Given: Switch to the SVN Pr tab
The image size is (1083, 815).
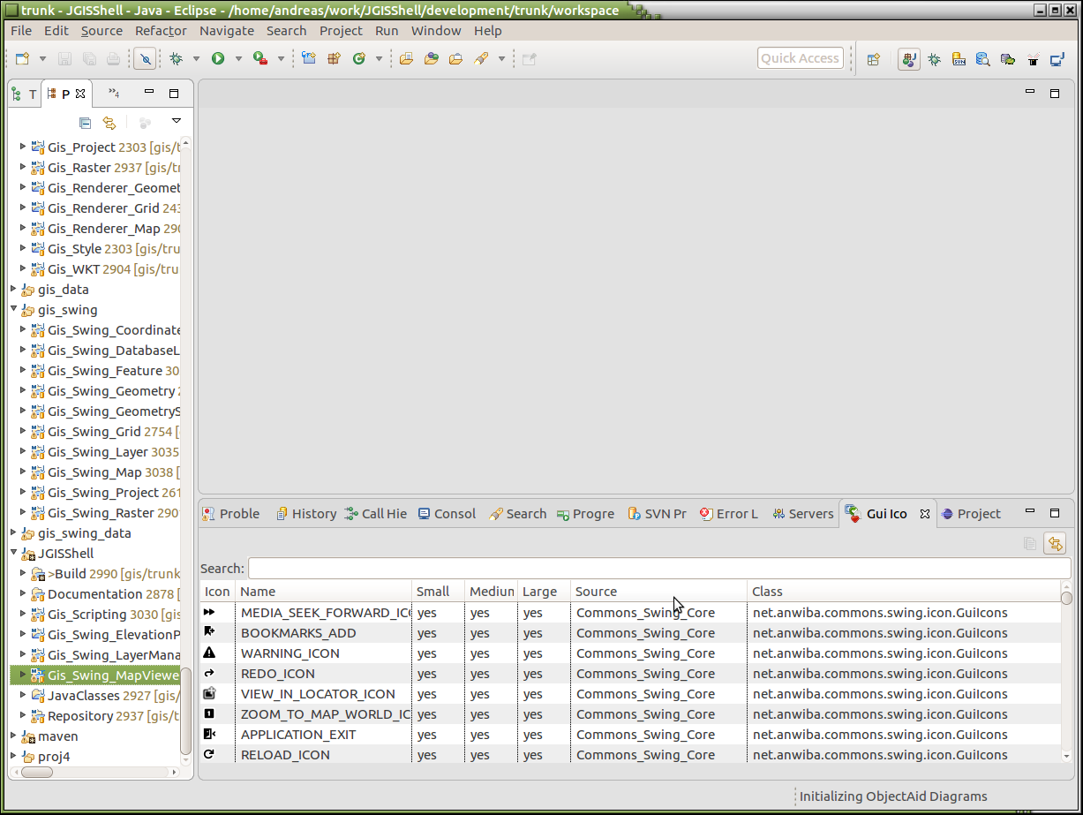Looking at the screenshot, I should [657, 514].
